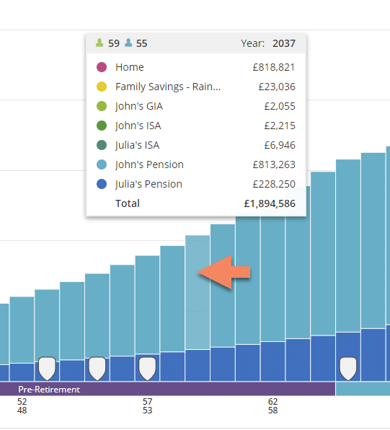390x430 pixels.
Task: Click the teal Julia's ISA colour dot
Action: [102, 145]
